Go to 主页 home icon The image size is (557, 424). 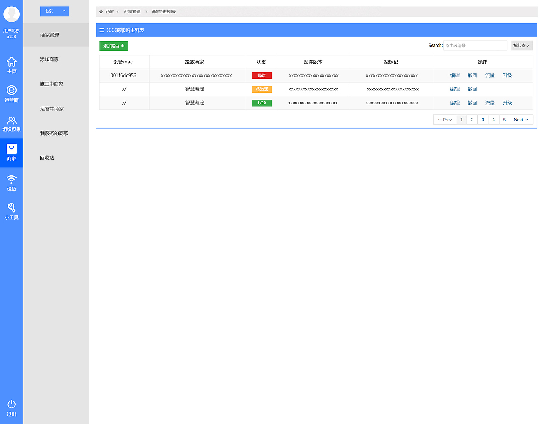pyautogui.click(x=11, y=62)
